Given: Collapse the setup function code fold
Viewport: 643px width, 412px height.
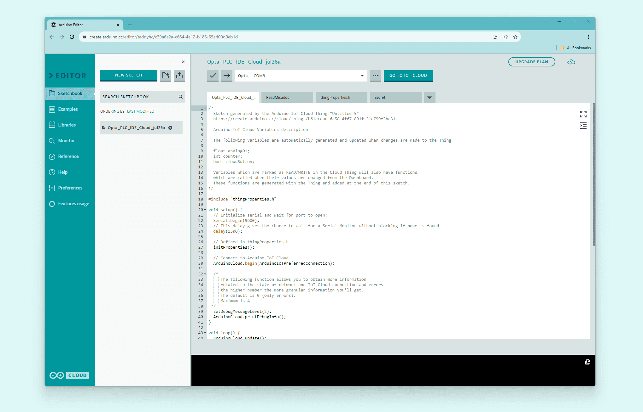Looking at the screenshot, I should 205,210.
